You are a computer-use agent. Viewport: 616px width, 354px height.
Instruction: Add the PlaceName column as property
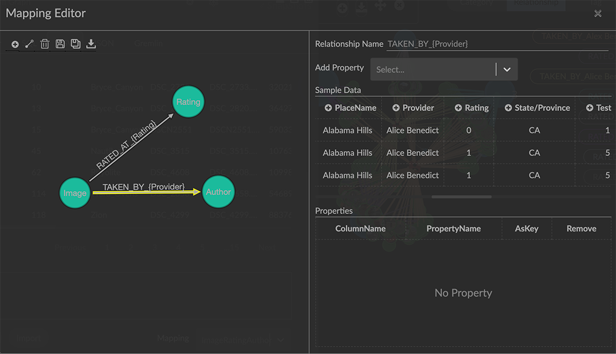[328, 108]
